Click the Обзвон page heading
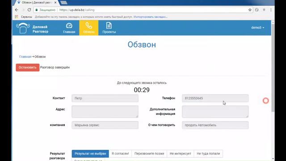The height and width of the screenshot is (161, 286). pyautogui.click(x=142, y=45)
